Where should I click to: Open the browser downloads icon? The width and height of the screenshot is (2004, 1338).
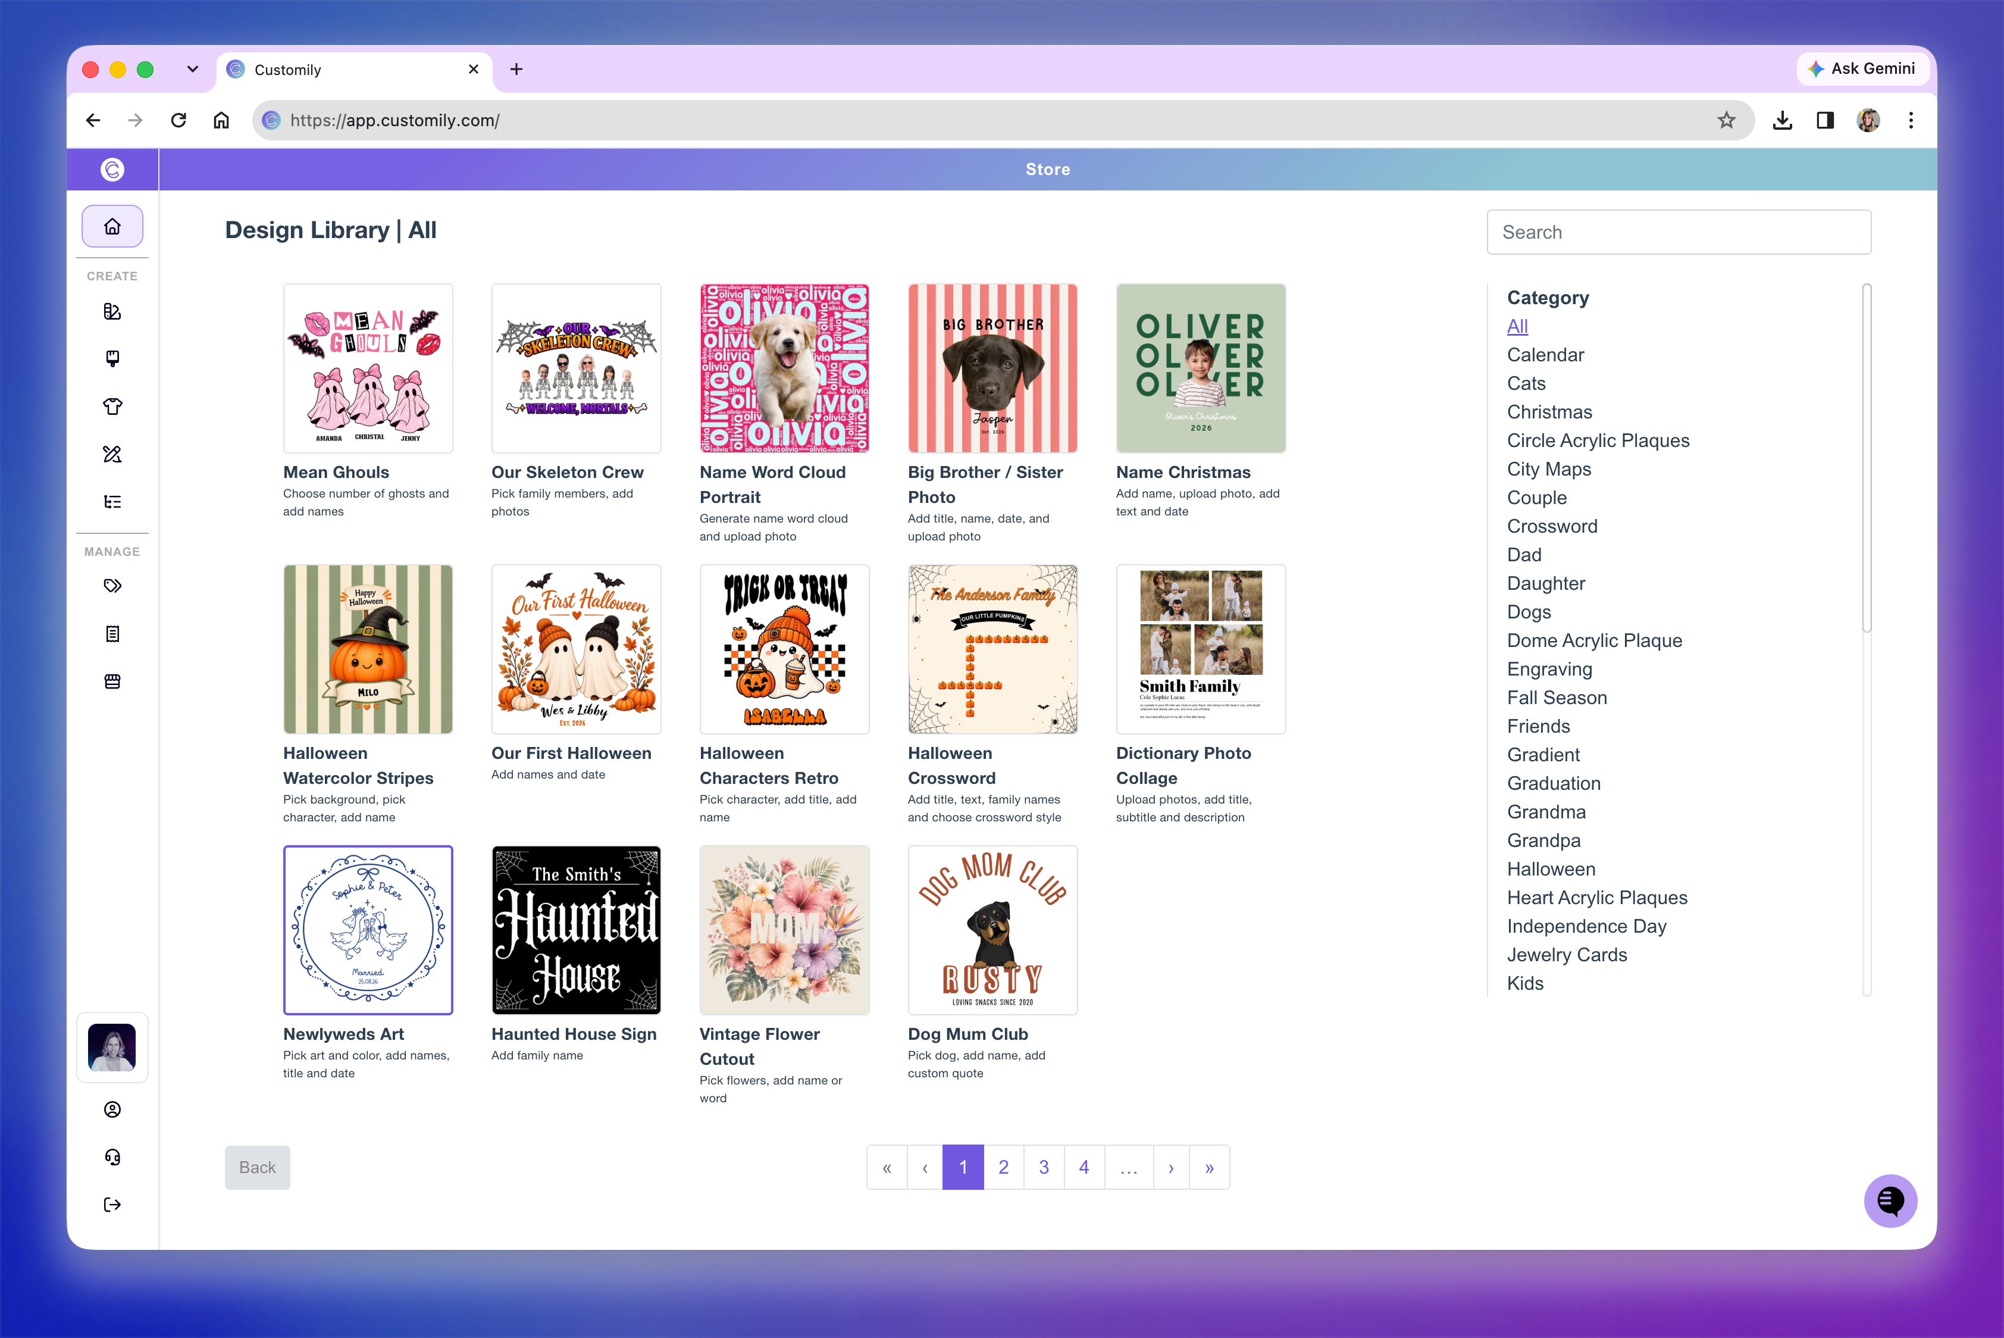[1782, 120]
